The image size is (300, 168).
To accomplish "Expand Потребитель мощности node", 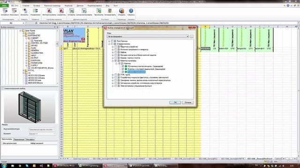I will click(112, 77).
